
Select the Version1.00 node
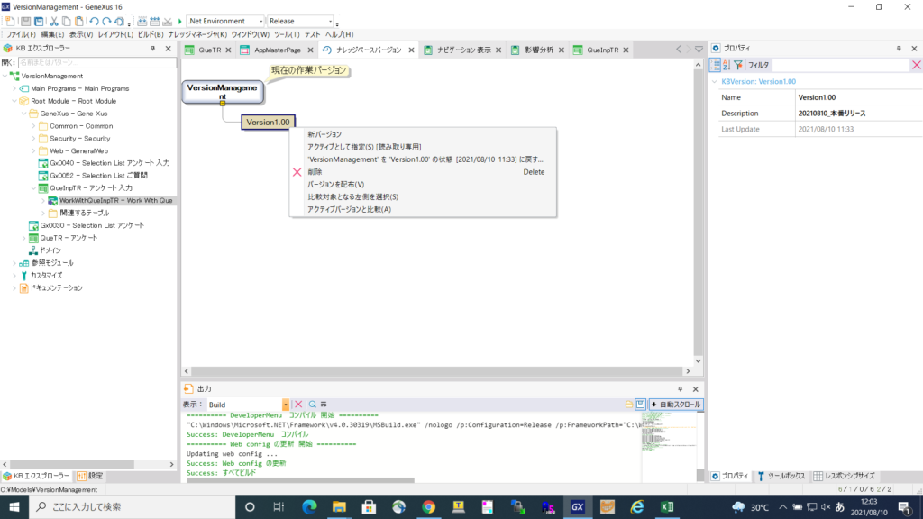(268, 123)
